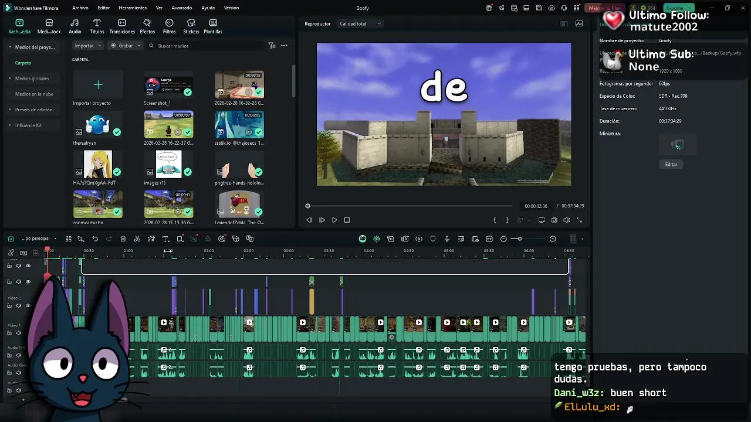This screenshot has height=422, width=751.
Task: Hide the topmost video track
Action: pyautogui.click(x=28, y=266)
